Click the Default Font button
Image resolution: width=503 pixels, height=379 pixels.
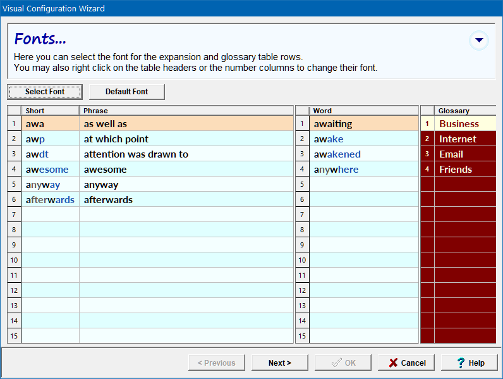click(x=126, y=92)
